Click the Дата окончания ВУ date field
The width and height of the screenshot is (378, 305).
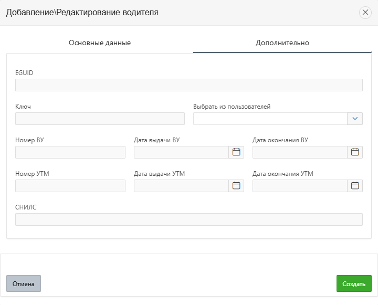coord(300,152)
